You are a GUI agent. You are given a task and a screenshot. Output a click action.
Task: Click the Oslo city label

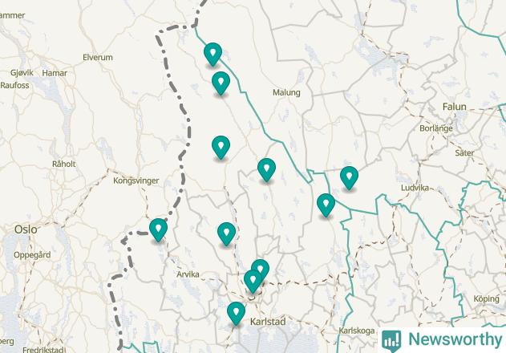(26, 229)
